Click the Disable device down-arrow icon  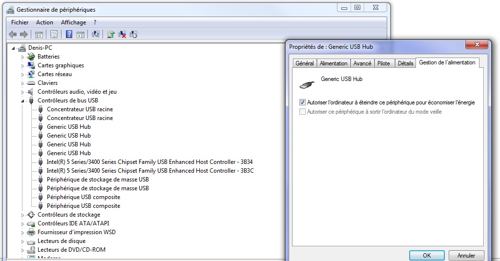click(133, 35)
